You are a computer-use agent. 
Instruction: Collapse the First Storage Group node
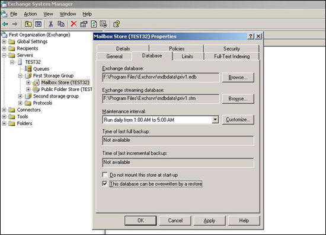20,76
